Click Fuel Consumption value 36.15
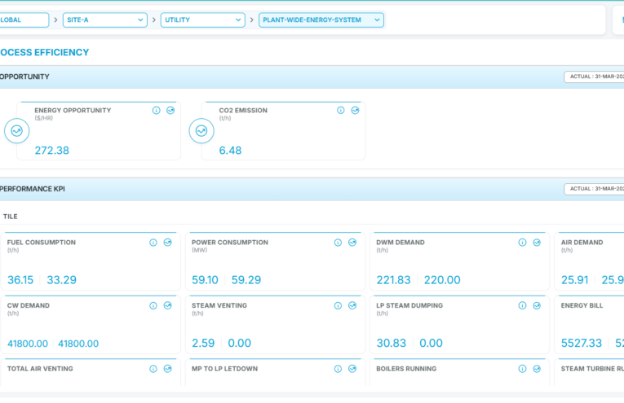The height and width of the screenshot is (403, 624). click(20, 280)
